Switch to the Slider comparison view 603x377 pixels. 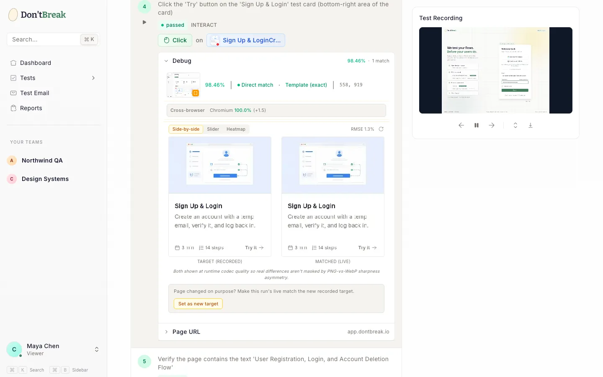click(213, 129)
